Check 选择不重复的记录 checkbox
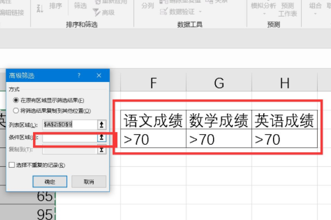Image resolution: width=331 pixels, height=220 pixels. click(x=12, y=165)
